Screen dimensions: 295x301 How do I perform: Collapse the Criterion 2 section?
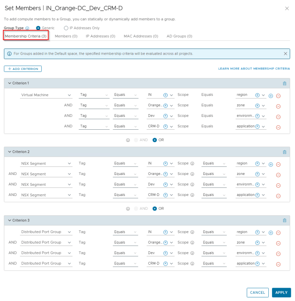10,152
